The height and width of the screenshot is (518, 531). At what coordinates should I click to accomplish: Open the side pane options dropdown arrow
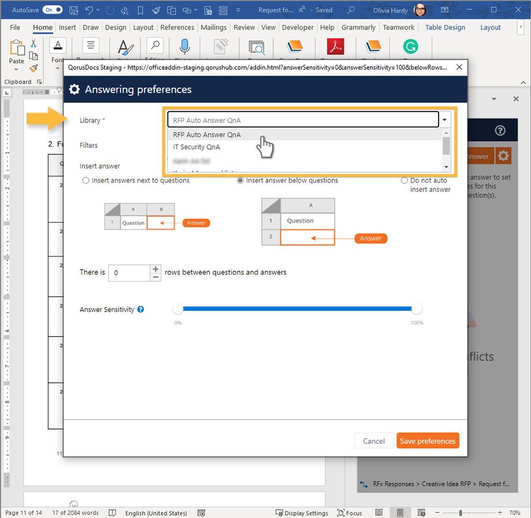(x=494, y=99)
